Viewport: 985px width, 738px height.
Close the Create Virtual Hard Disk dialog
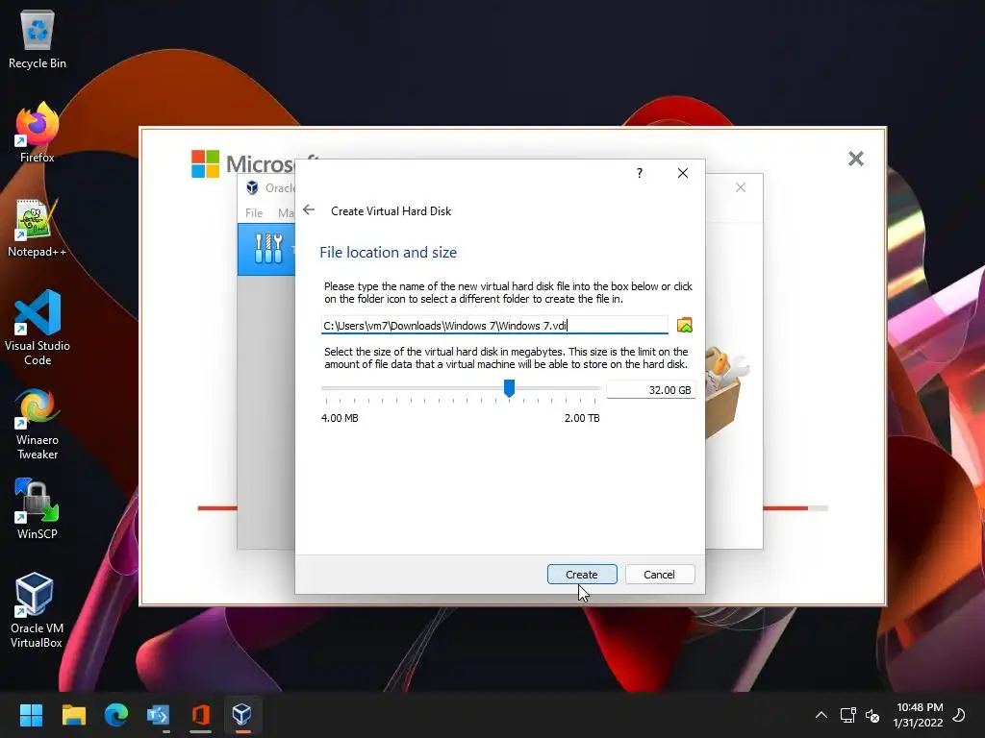click(683, 173)
